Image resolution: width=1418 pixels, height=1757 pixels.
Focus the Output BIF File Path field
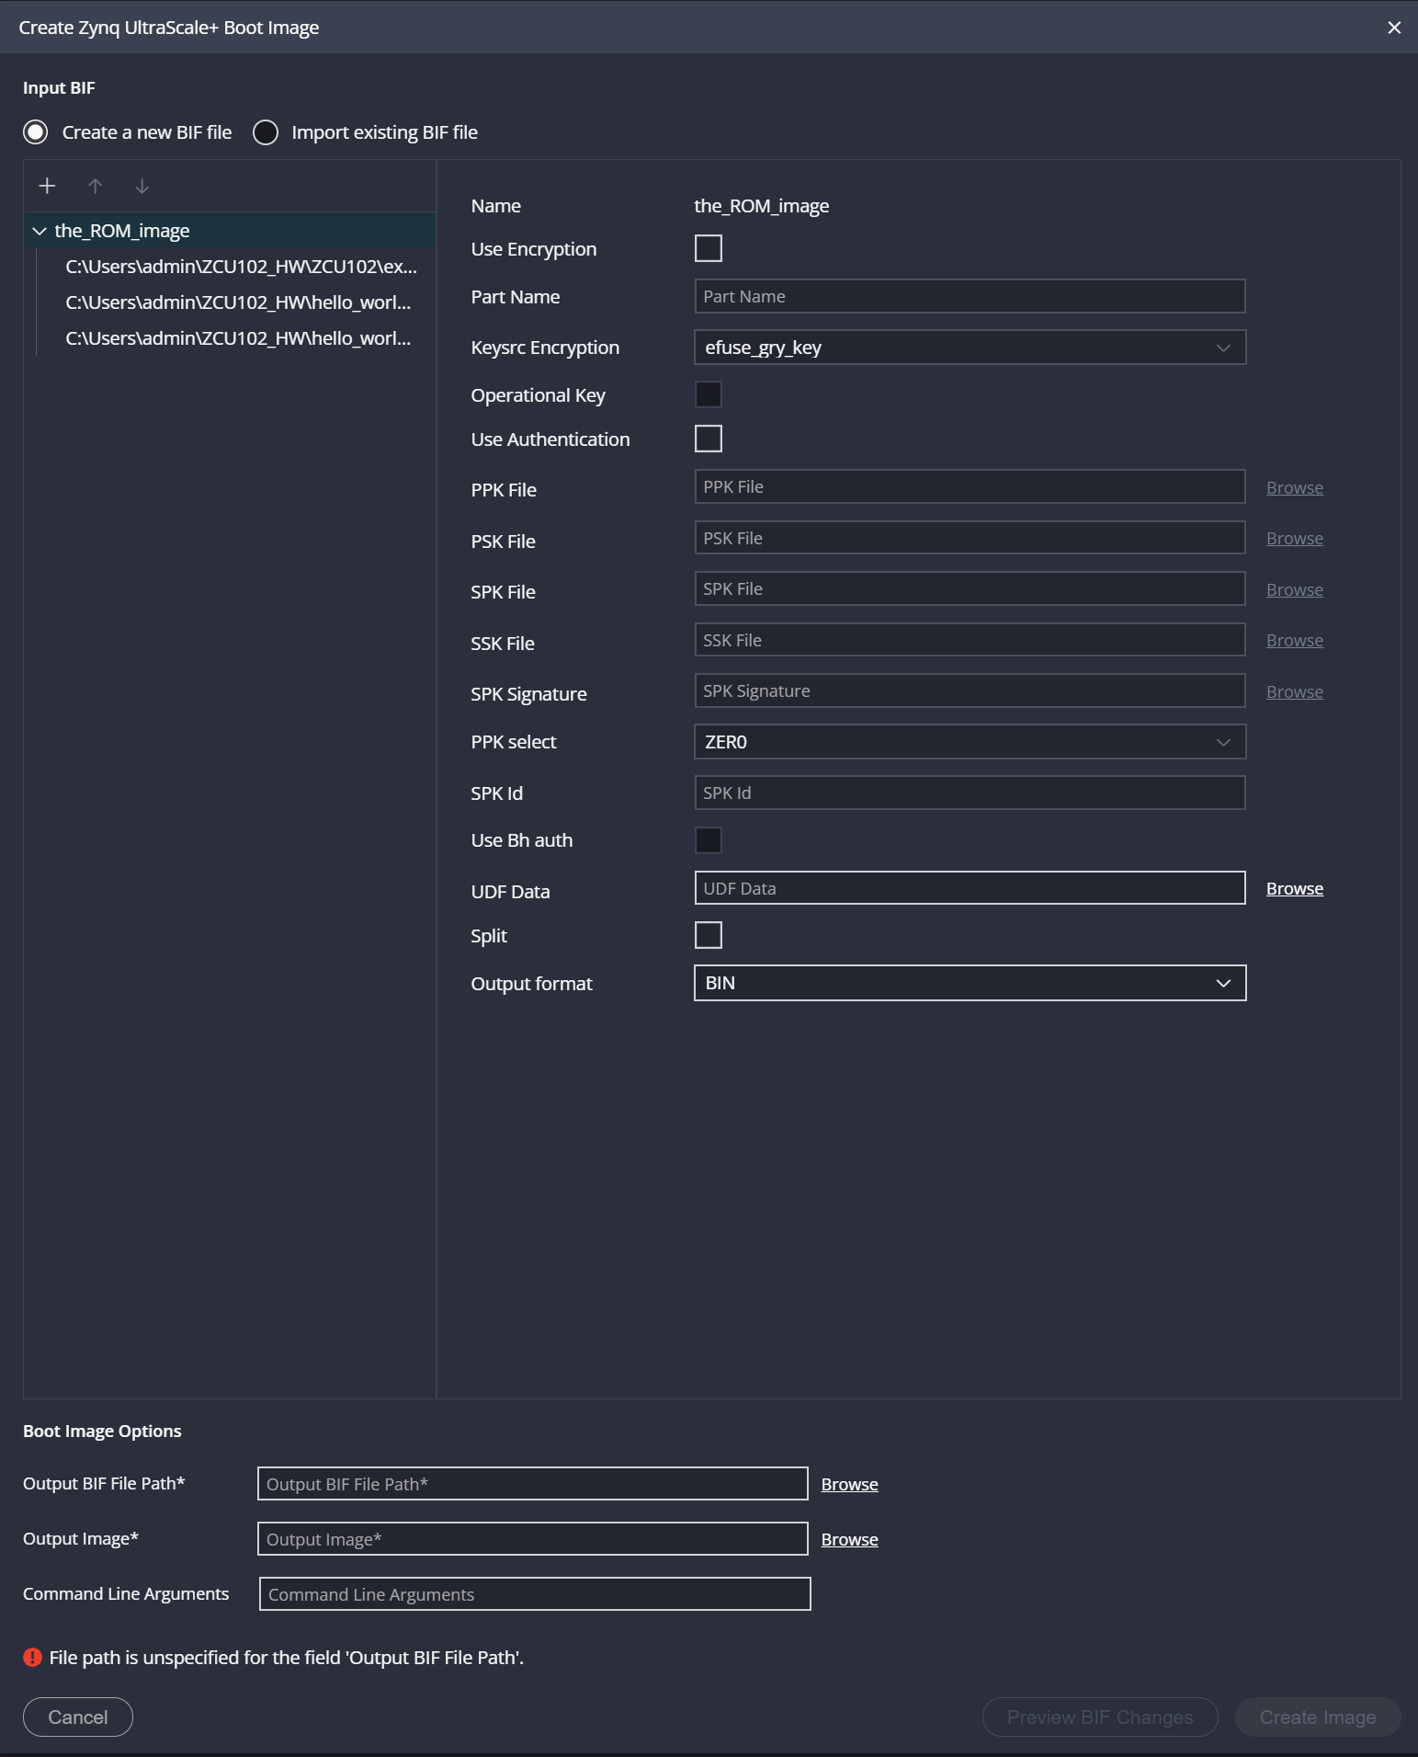click(533, 1484)
